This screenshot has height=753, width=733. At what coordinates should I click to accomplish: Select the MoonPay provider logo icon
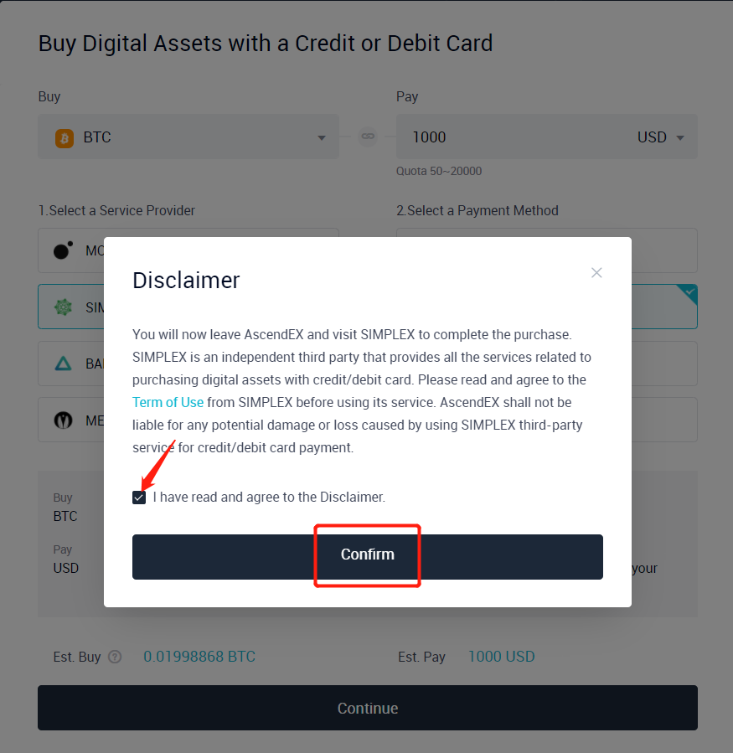[x=63, y=250]
